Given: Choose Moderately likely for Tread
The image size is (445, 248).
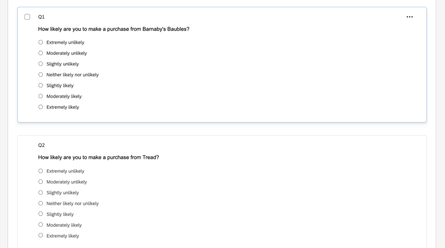Looking at the screenshot, I should click(x=41, y=225).
